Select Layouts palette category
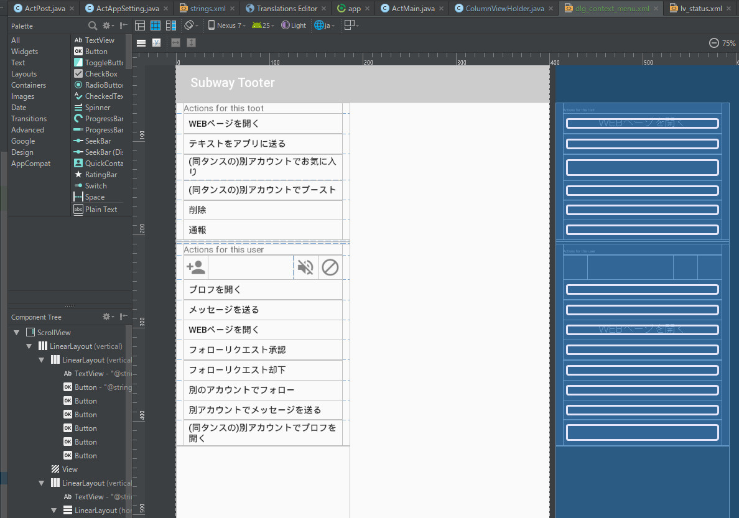This screenshot has height=518, width=739. coord(24,74)
